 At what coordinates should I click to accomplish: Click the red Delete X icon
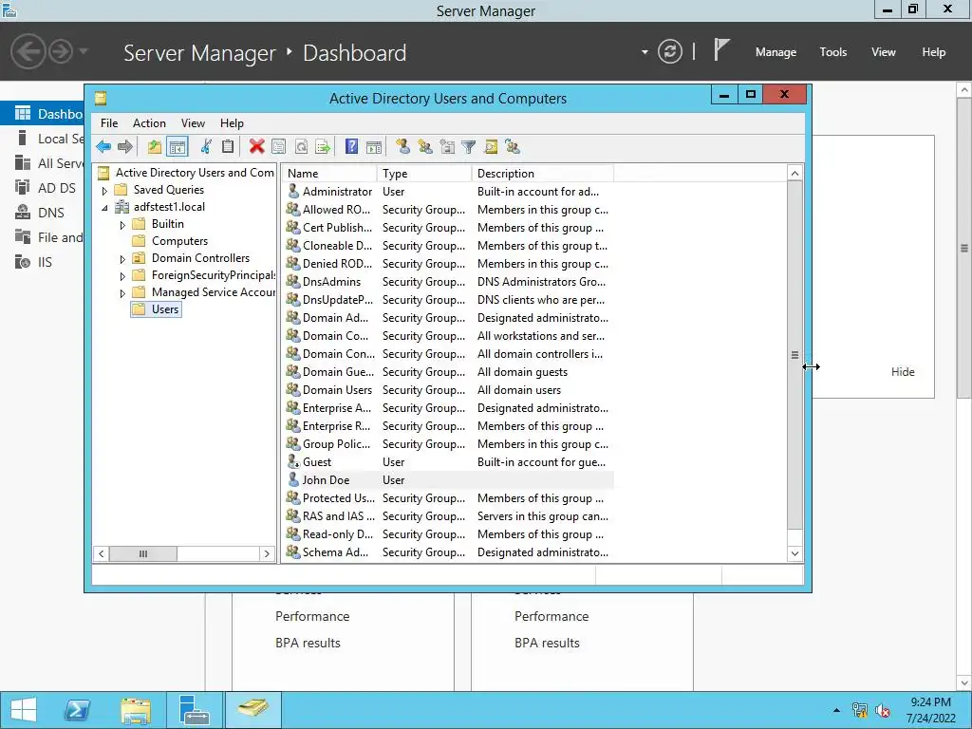tap(256, 147)
